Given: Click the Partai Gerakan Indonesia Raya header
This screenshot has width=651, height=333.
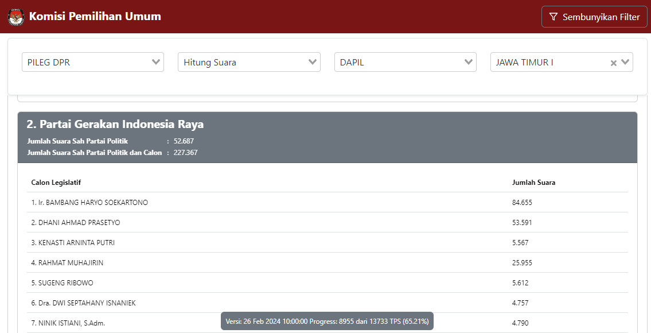Looking at the screenshot, I should coord(115,125).
